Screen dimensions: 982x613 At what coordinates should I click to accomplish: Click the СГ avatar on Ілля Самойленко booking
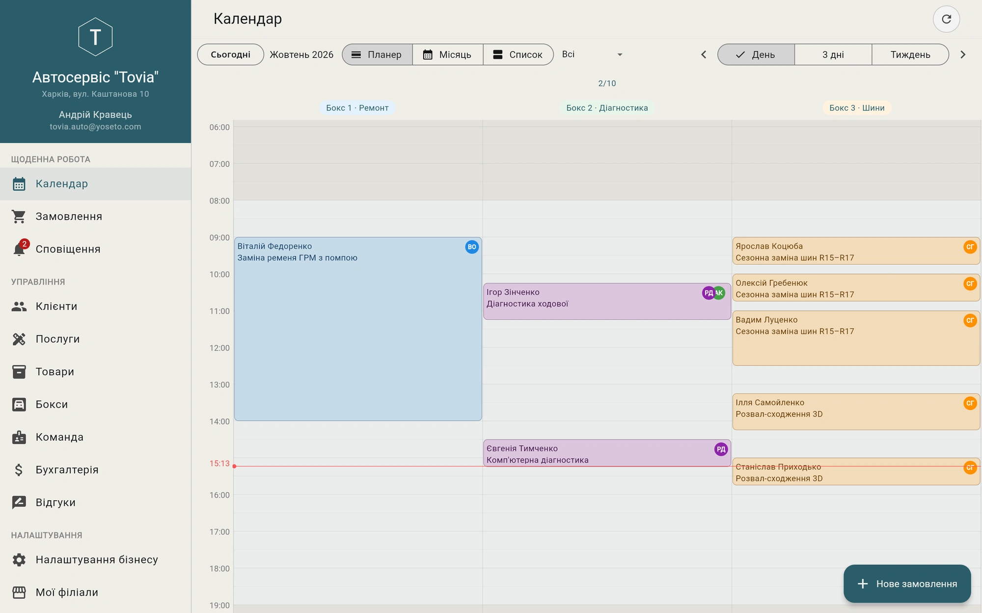tap(970, 403)
